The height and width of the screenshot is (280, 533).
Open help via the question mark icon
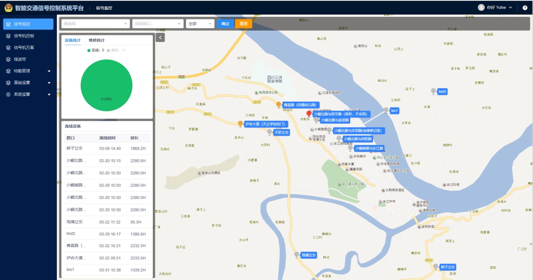(525, 8)
